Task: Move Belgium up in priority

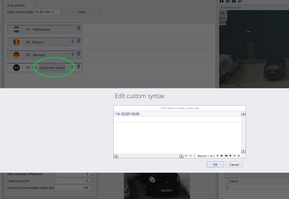Action: click(x=73, y=41)
